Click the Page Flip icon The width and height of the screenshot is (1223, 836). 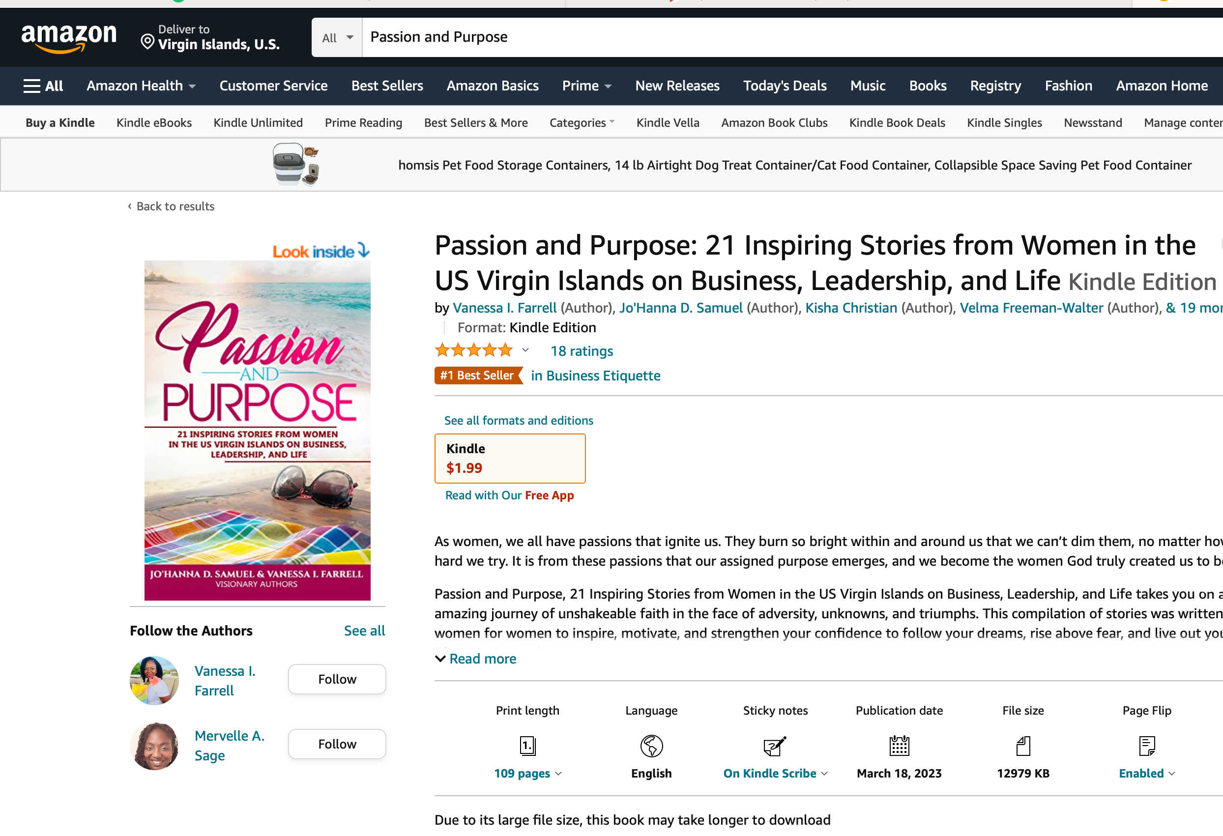tap(1147, 746)
